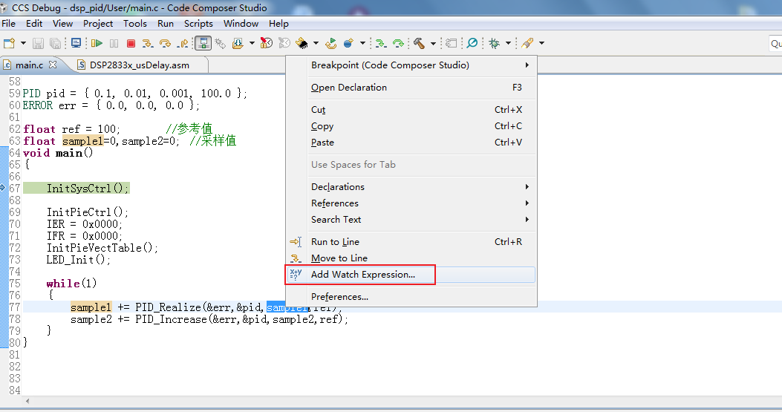The width and height of the screenshot is (782, 412).
Task: Click the disconnected plug icon
Action: click(220, 43)
